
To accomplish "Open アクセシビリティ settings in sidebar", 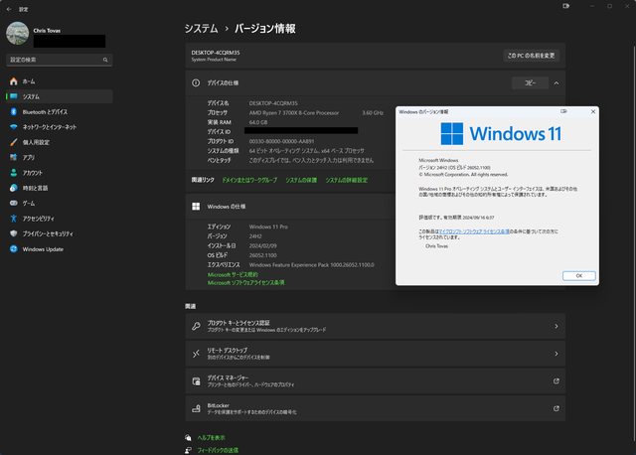I will click(39, 219).
